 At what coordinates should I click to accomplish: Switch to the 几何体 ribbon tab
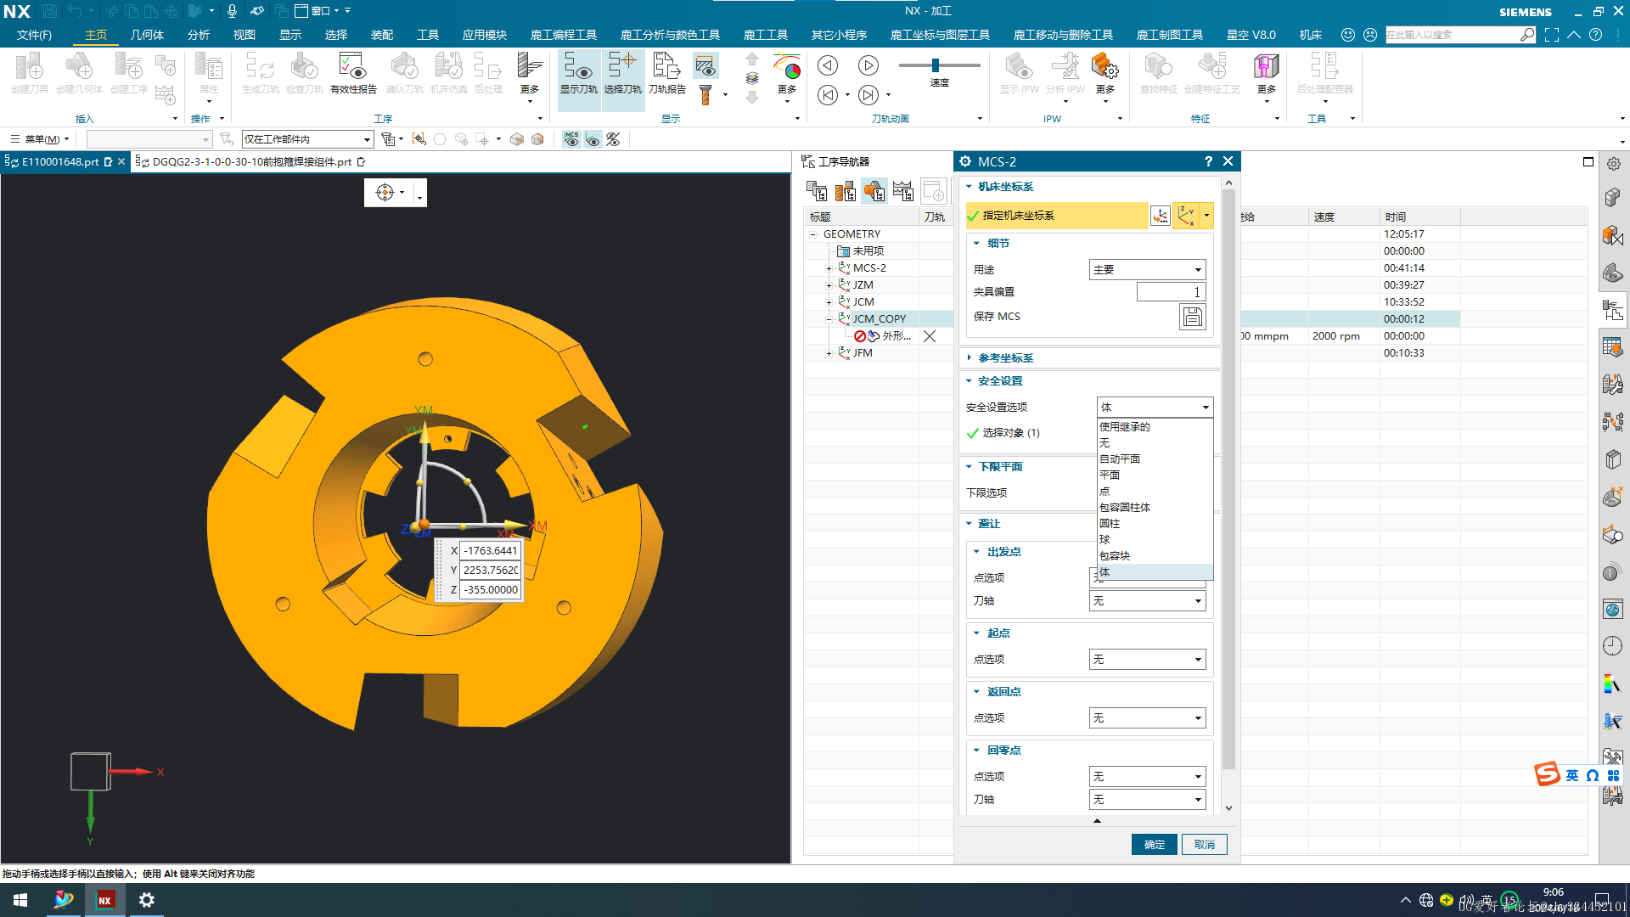coord(147,35)
